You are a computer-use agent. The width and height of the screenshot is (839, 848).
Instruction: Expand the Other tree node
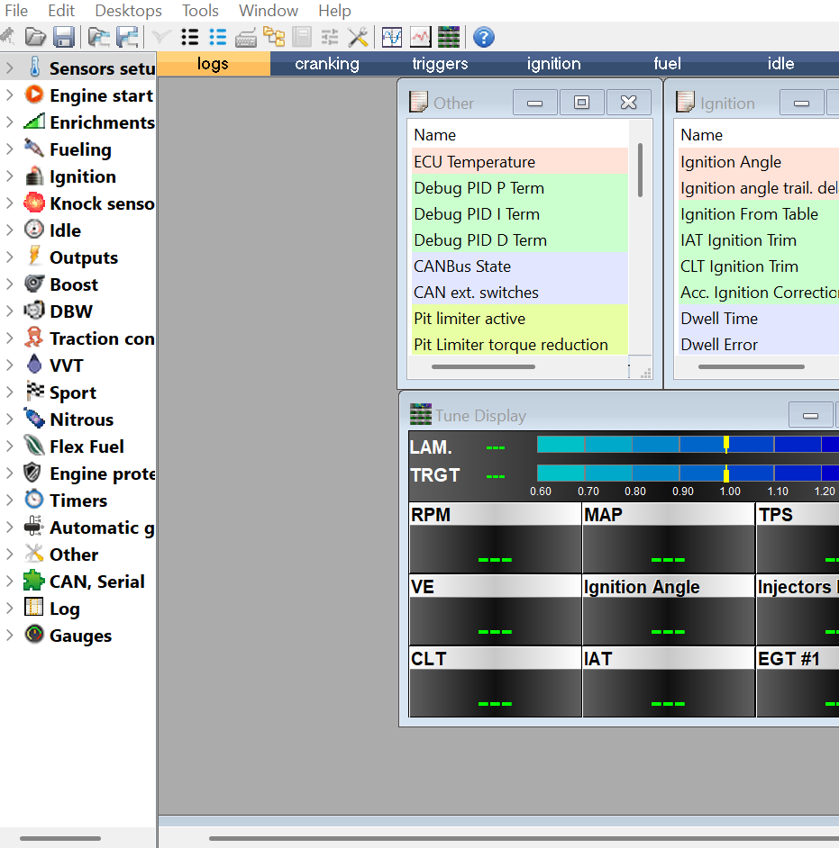(9, 555)
